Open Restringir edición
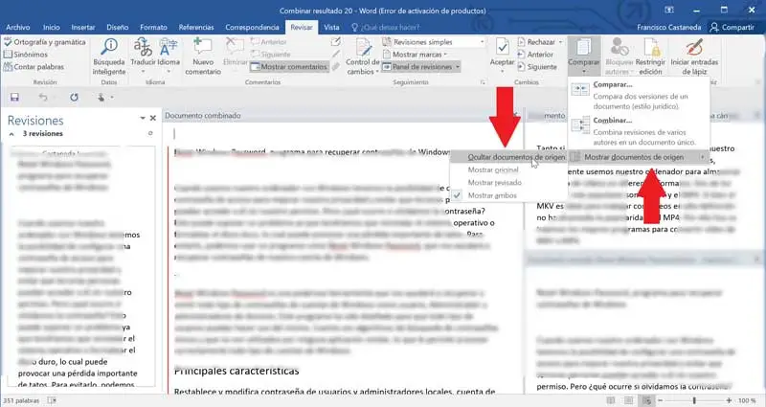 click(x=650, y=57)
